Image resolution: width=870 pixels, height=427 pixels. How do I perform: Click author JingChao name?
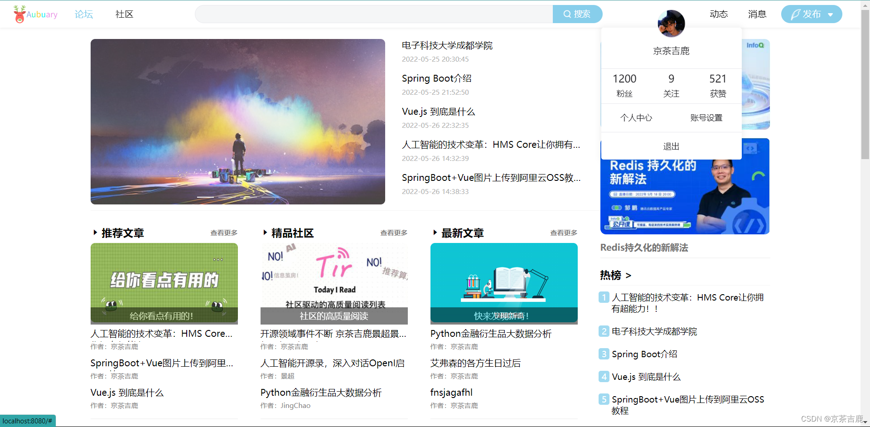pyautogui.click(x=295, y=406)
